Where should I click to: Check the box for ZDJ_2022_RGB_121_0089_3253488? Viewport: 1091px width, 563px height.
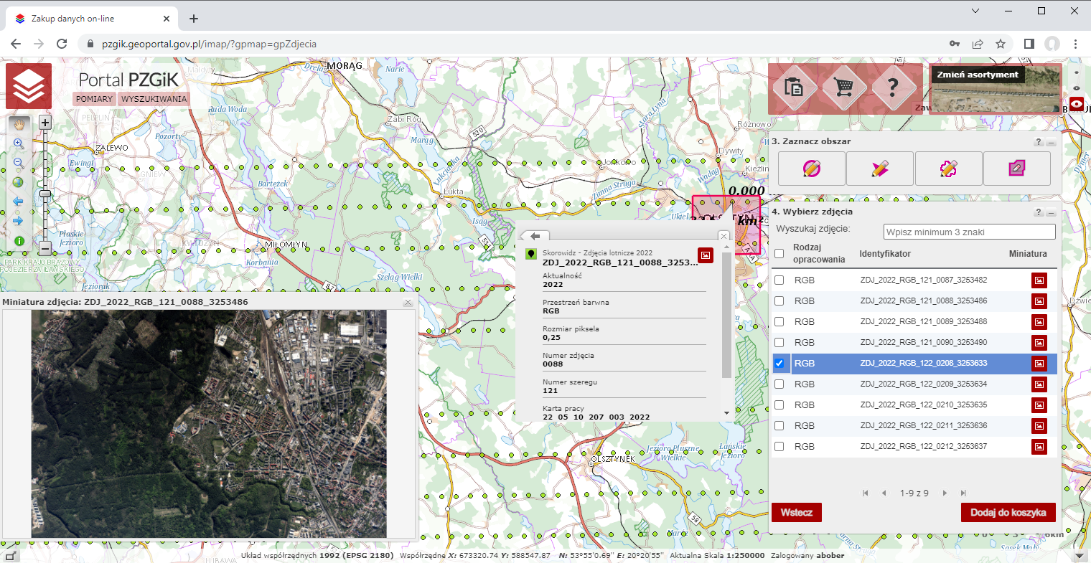coord(779,322)
